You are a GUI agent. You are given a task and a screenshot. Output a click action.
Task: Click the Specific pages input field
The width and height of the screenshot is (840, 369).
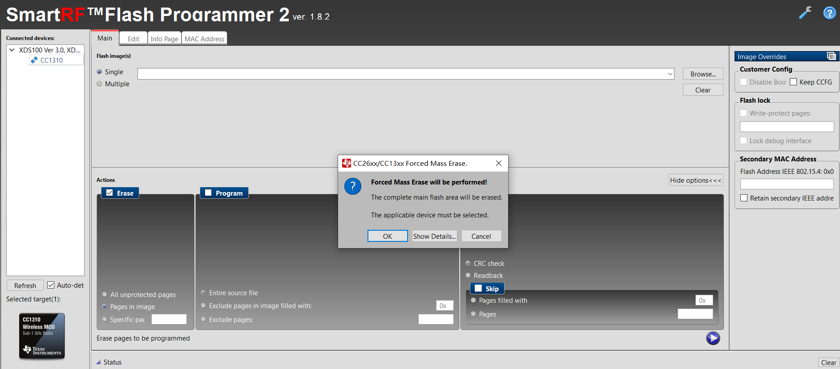tap(169, 319)
